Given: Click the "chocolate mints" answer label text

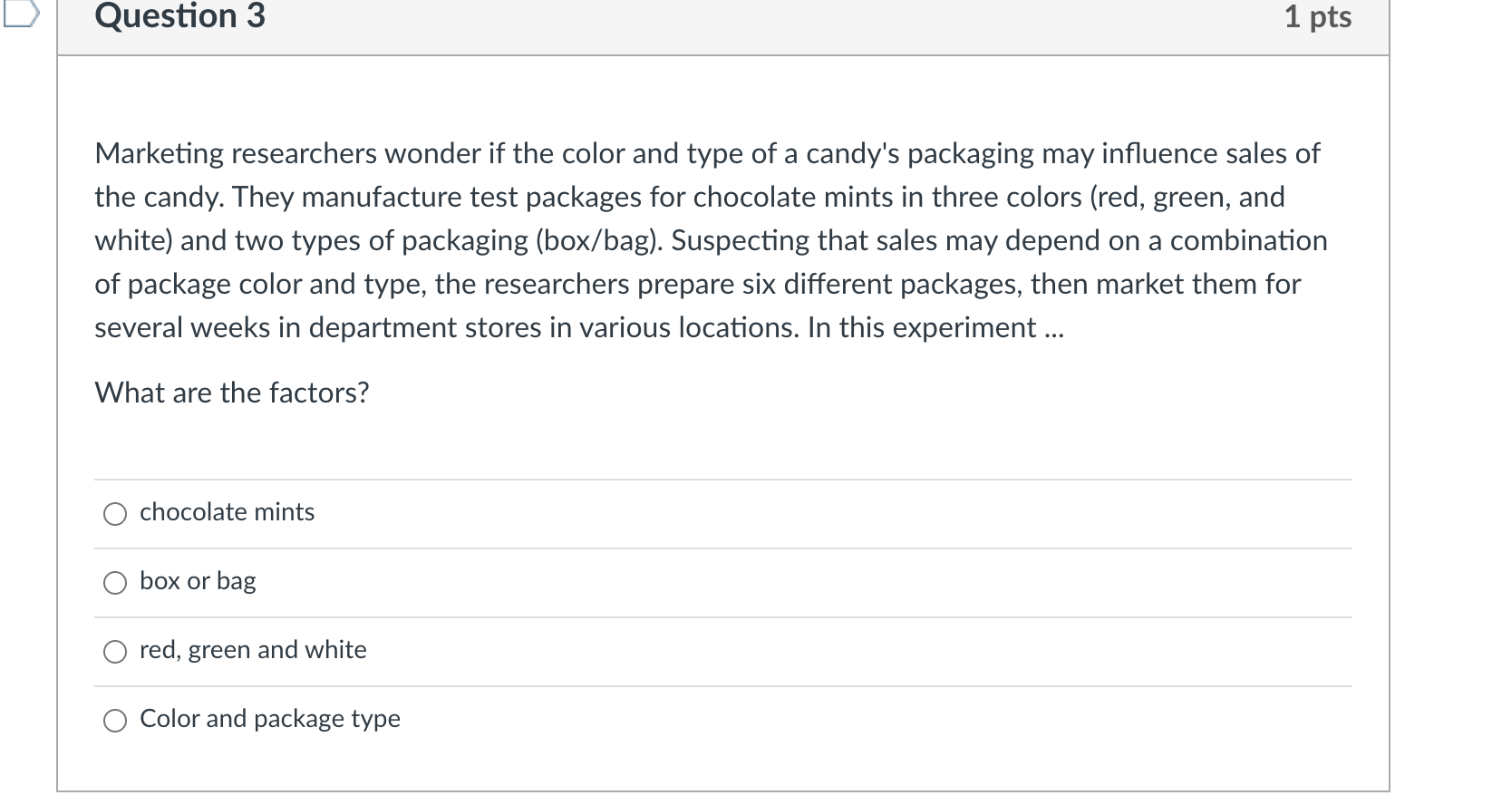Looking at the screenshot, I should point(227,512).
